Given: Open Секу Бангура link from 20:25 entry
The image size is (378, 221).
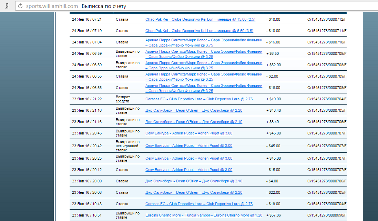Looking at the screenshot, I should click(x=189, y=159).
